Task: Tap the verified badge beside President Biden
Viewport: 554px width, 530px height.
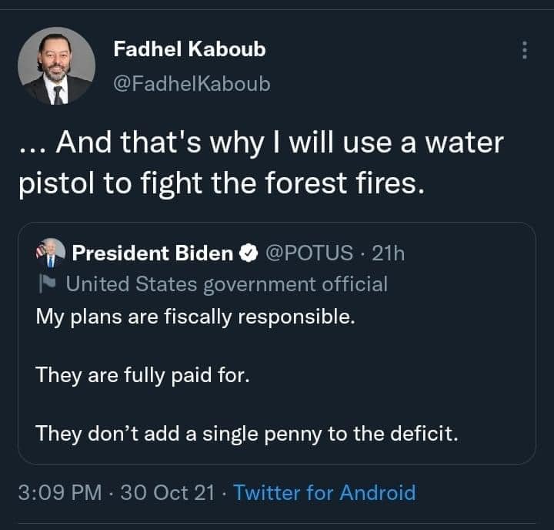Action: [248, 253]
